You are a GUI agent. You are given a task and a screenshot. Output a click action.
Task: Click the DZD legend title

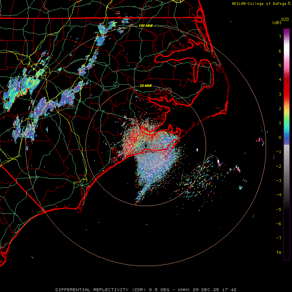coord(285,19)
